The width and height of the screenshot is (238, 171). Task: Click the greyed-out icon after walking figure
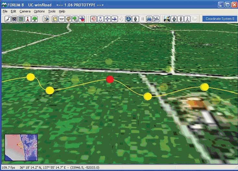(x=194, y=19)
